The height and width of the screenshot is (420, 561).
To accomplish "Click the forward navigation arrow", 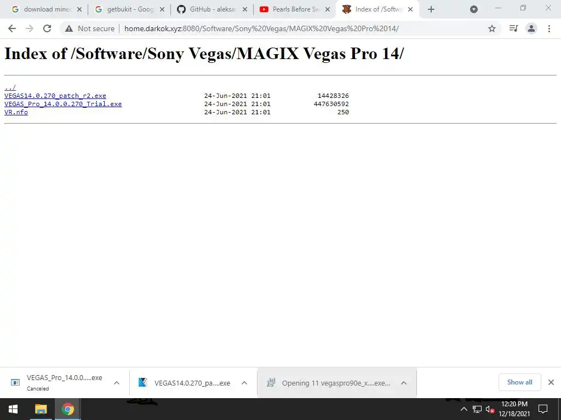I will coord(30,28).
